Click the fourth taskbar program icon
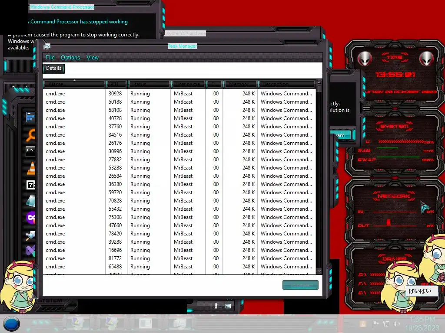Screen dimensions: 445x333 179,323
